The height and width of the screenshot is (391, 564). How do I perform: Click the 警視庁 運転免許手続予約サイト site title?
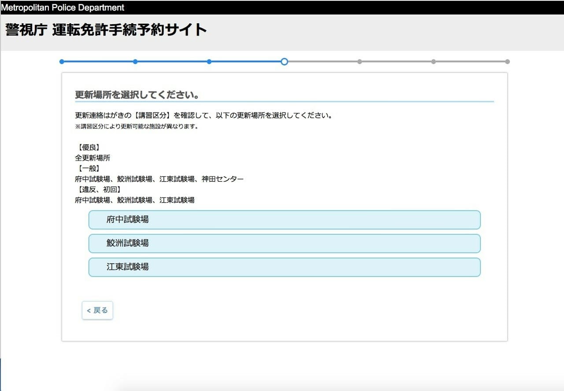[x=106, y=29]
